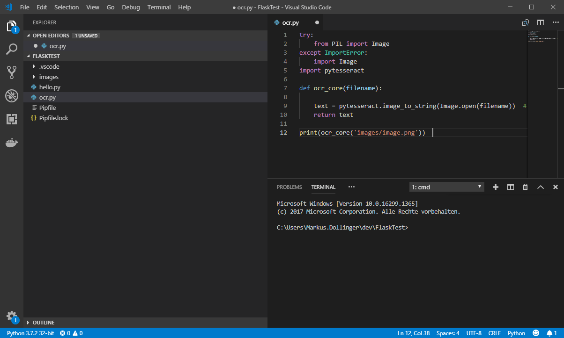Select Python 3.7.2 32-bit interpreter
Viewport: 564px width, 338px height.
(x=30, y=333)
